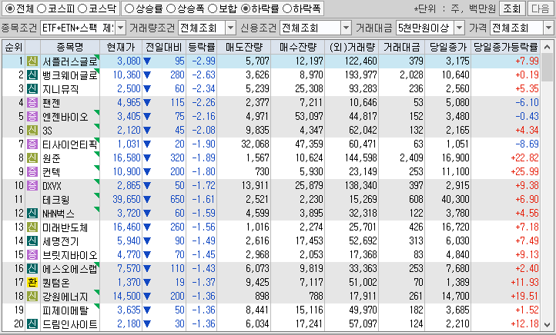Select the 상승폭 radio button
This screenshot has height=335, width=556.
pos(171,8)
